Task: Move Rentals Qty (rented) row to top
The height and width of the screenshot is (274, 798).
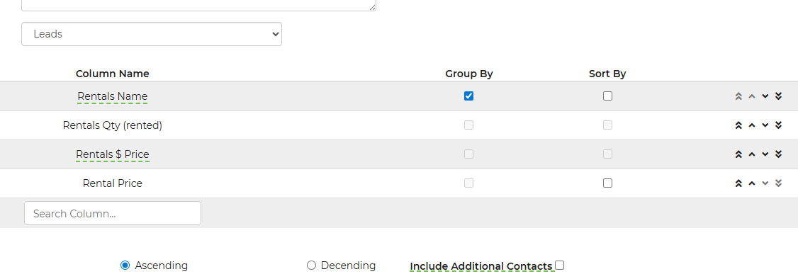Action: [x=738, y=125]
